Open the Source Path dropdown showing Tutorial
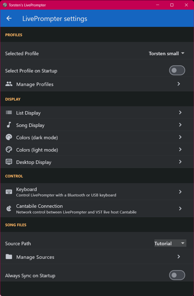194x296 pixels. 170,243
